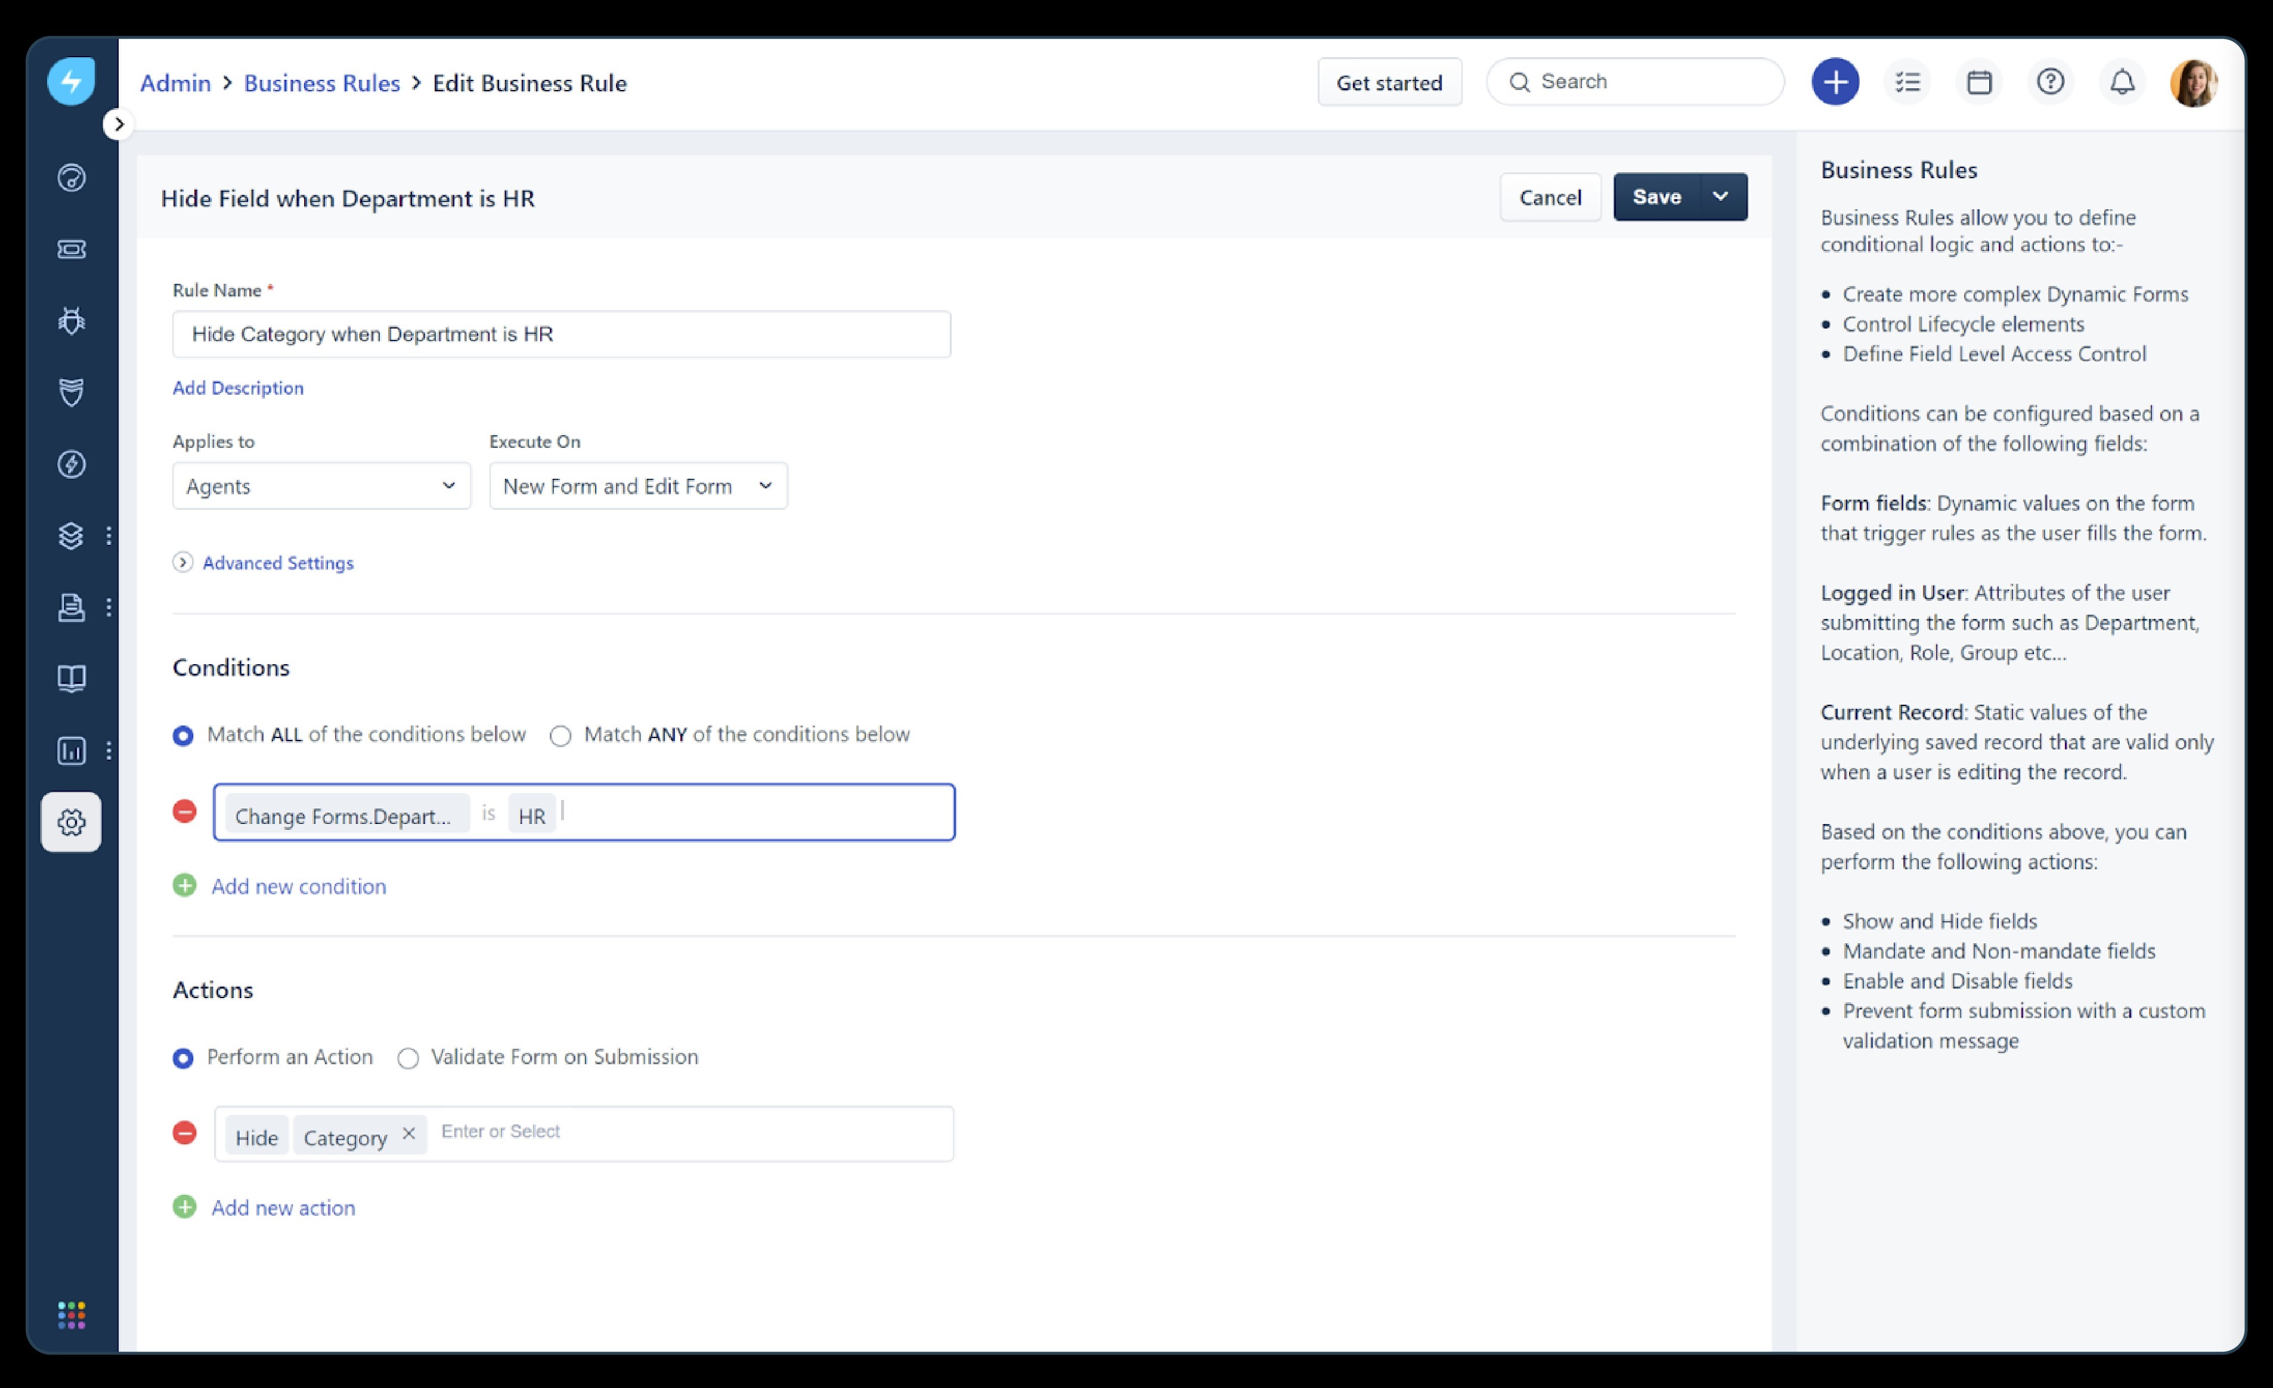The width and height of the screenshot is (2273, 1388).
Task: Open the app switcher grid icon
Action: pos(71,1314)
